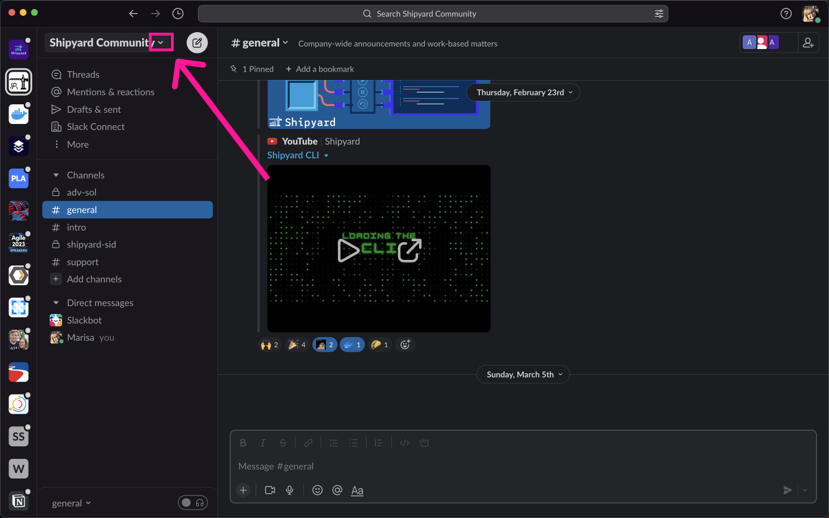
Task: Go forward with right arrow icon
Action: pyautogui.click(x=156, y=14)
